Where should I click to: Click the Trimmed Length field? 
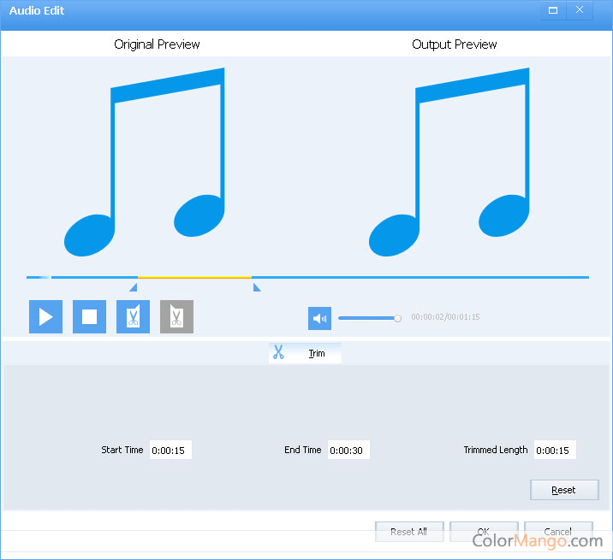[554, 450]
